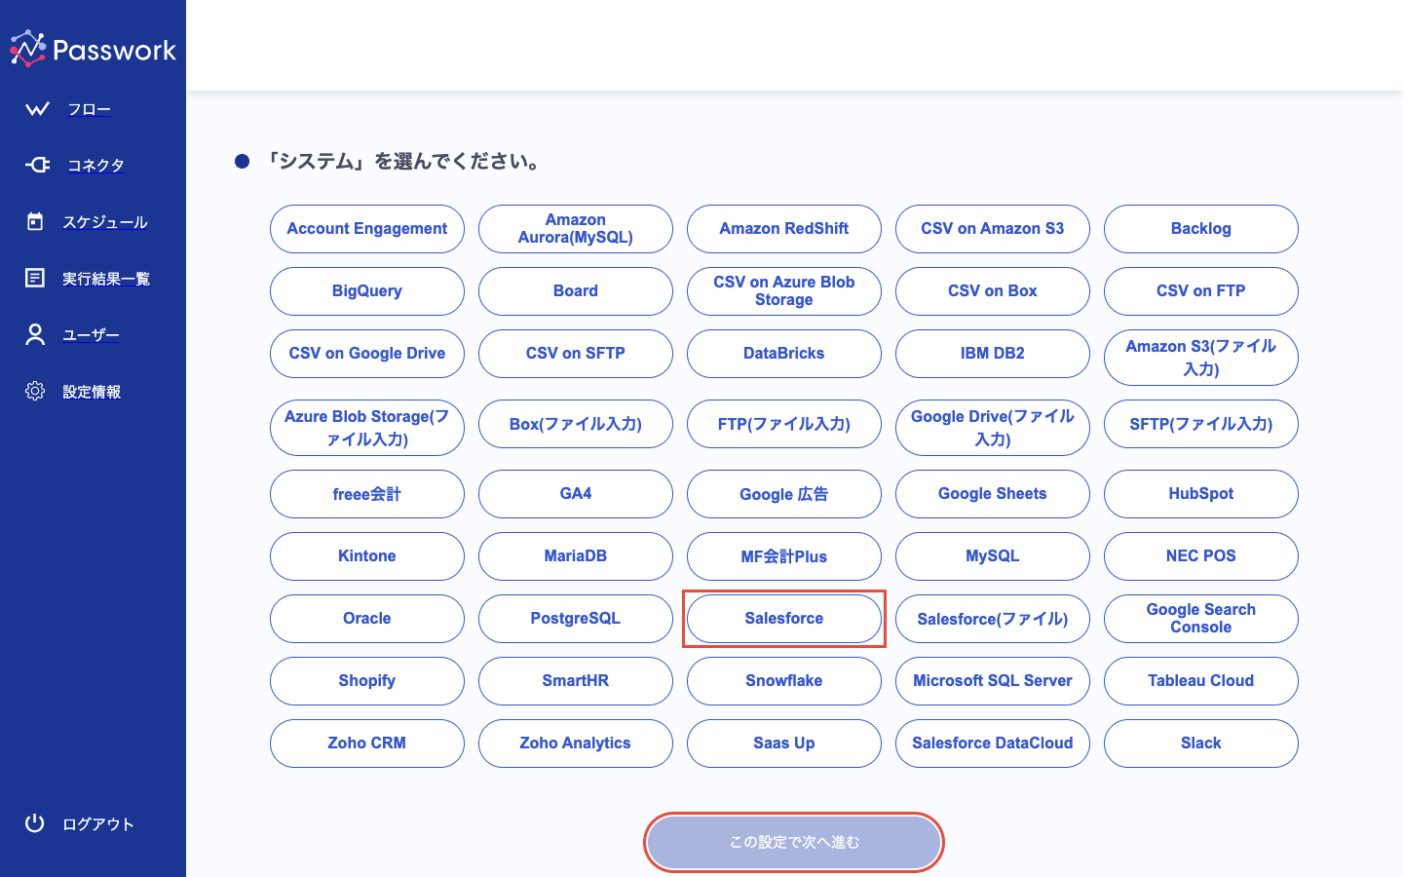Select the Backlog system
The height and width of the screenshot is (877, 1403).
1201,229
